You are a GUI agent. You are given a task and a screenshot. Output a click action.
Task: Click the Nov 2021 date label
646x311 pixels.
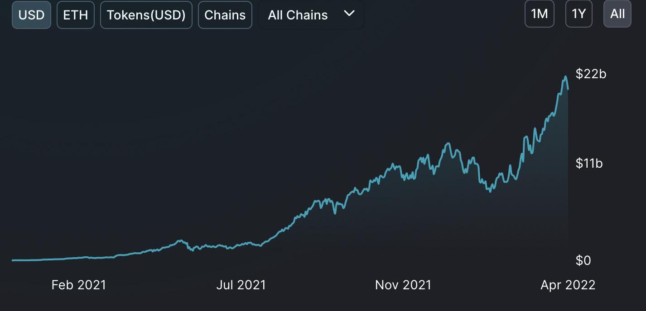coord(403,285)
